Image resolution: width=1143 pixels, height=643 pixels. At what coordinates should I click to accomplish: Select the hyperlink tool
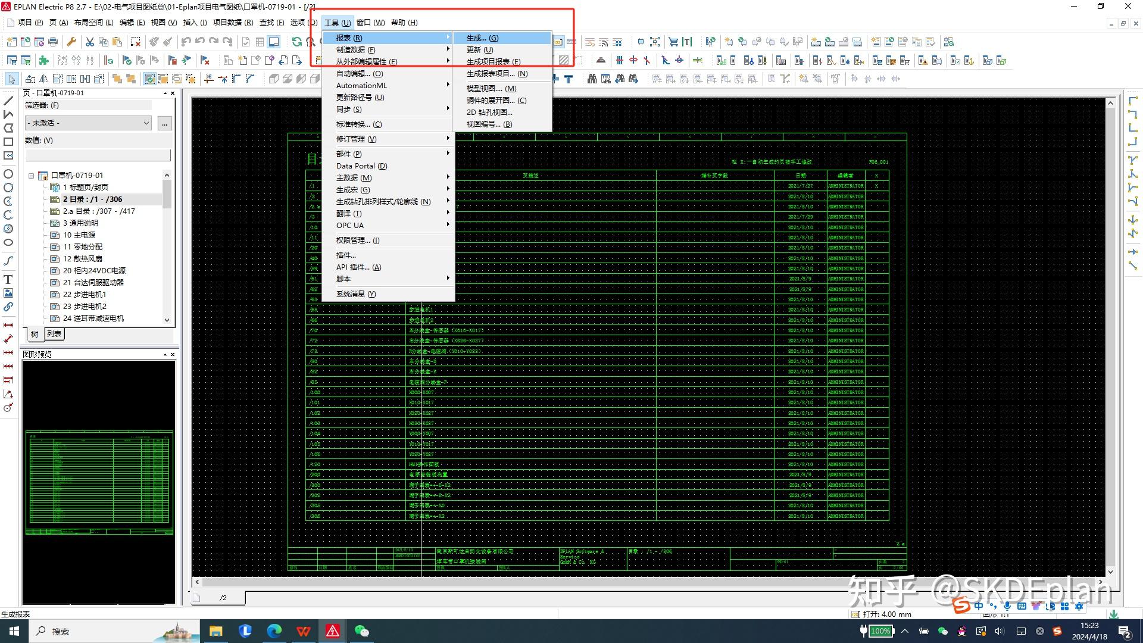[x=8, y=307]
